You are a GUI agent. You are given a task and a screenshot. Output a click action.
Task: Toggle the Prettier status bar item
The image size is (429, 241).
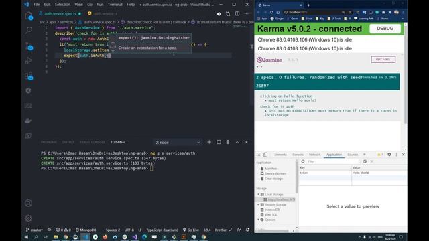click(x=223, y=230)
